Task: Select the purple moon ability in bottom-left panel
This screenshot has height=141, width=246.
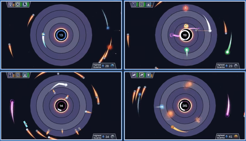Action: (x=10, y=75)
